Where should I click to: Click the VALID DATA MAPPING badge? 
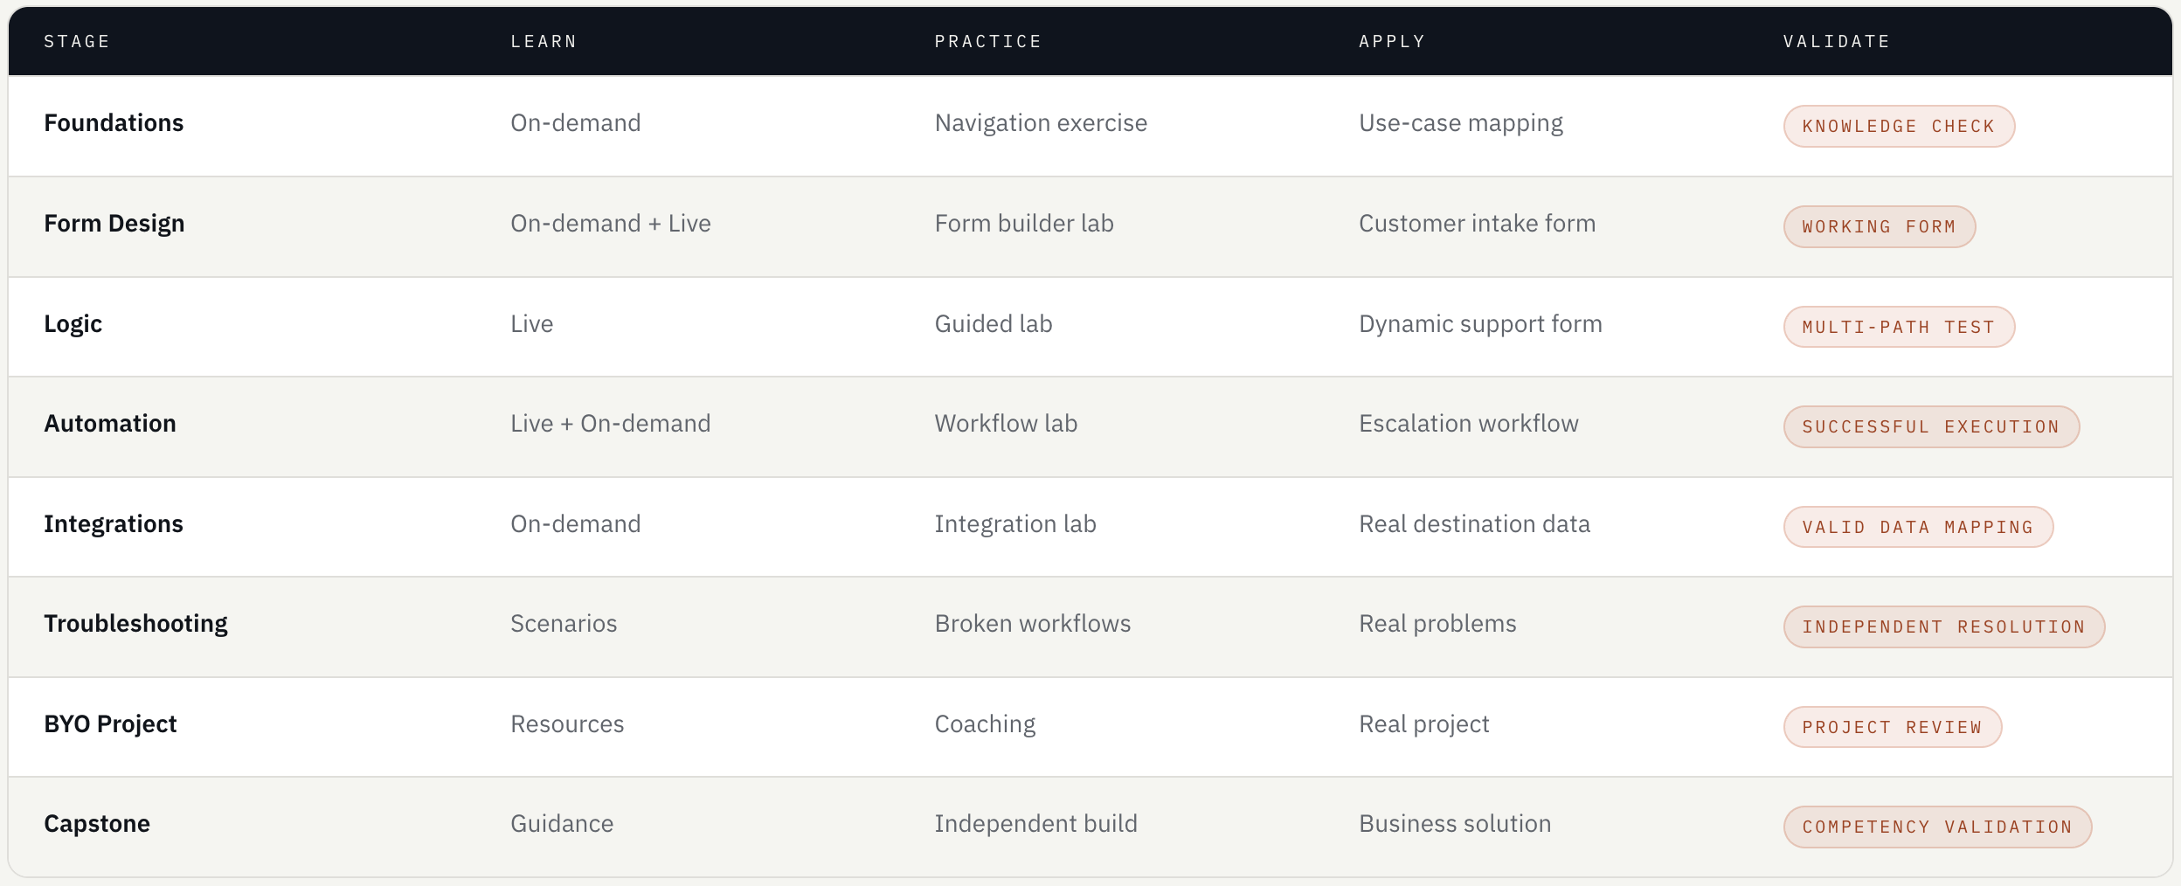click(1918, 528)
